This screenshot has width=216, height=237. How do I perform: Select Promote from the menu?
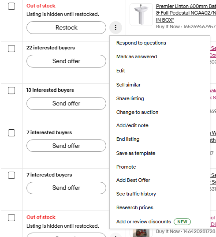coord(126,167)
